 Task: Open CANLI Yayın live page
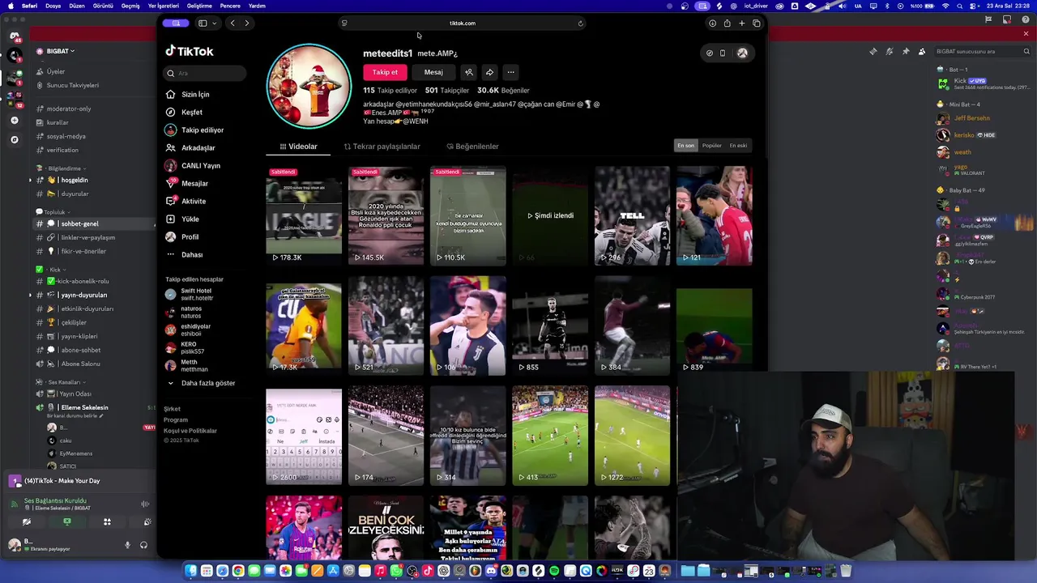coord(193,165)
